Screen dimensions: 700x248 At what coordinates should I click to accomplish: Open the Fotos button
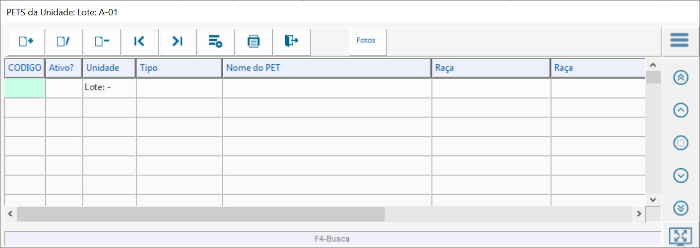pos(366,40)
